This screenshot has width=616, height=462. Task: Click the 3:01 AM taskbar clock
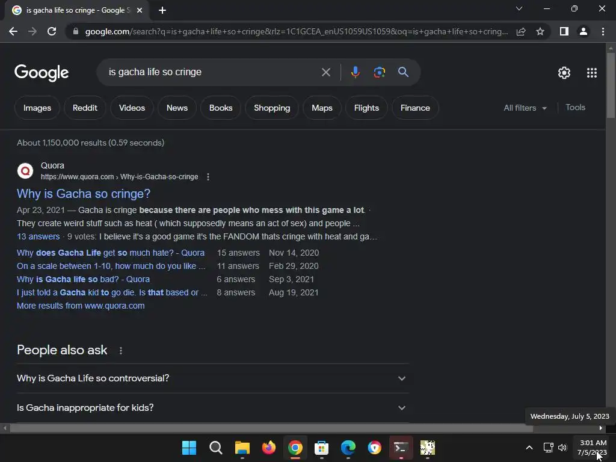pyautogui.click(x=592, y=448)
